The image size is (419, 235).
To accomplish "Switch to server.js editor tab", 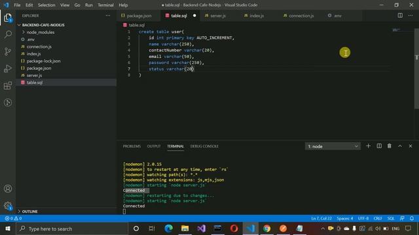I will [217, 16].
